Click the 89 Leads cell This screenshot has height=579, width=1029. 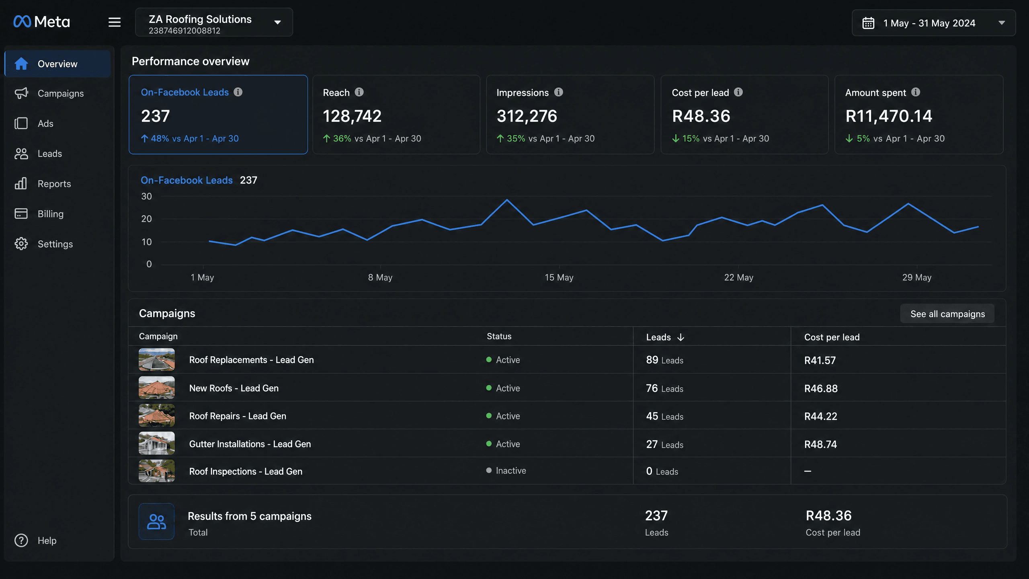click(664, 360)
